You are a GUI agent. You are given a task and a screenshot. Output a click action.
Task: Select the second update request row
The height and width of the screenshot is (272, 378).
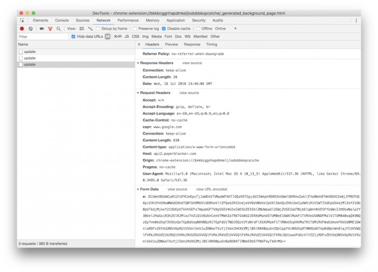76,58
